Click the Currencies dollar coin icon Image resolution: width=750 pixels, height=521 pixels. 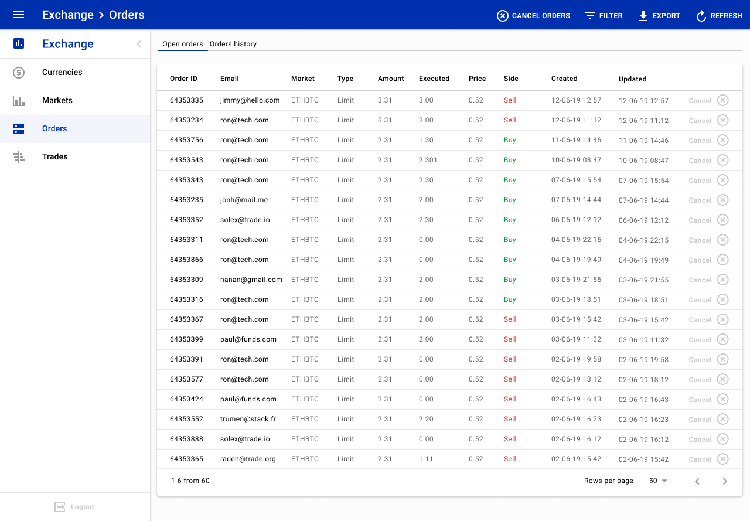[19, 73]
